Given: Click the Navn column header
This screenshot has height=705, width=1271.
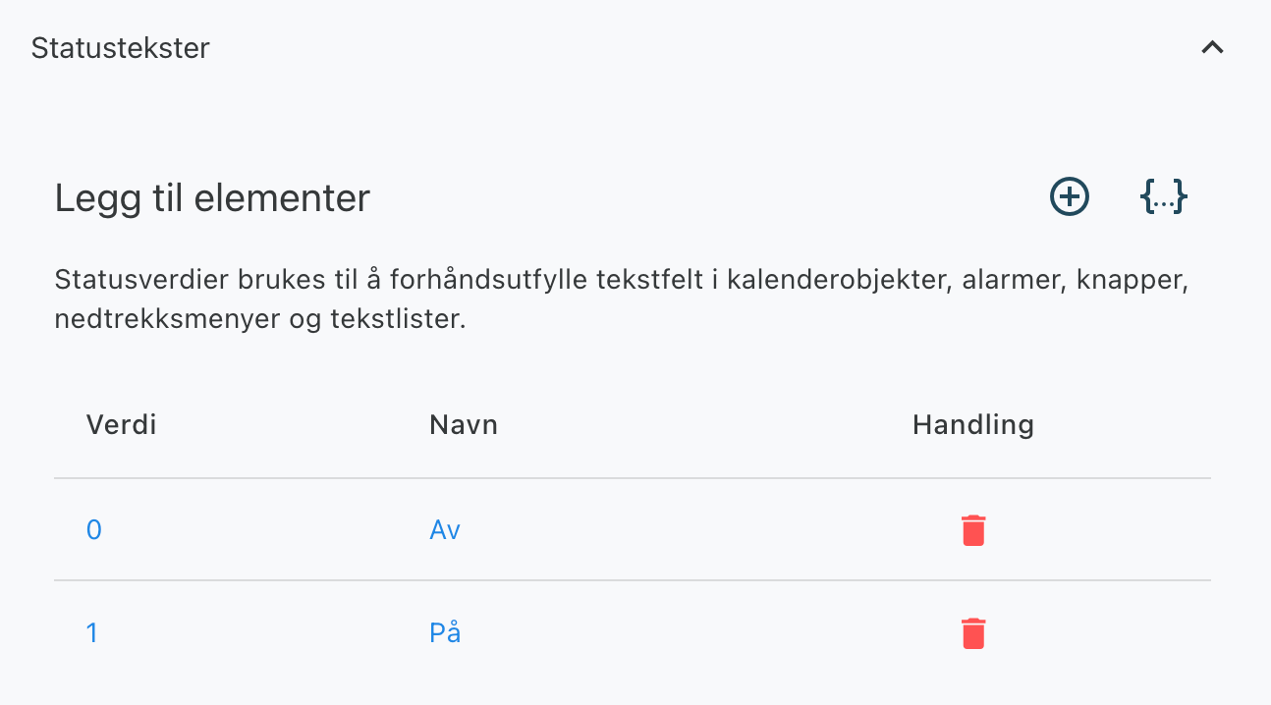Looking at the screenshot, I should point(464,425).
